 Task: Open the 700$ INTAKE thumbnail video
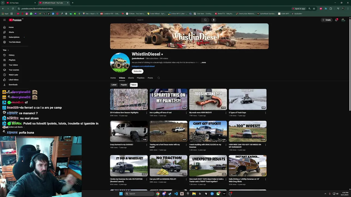coord(208,99)
